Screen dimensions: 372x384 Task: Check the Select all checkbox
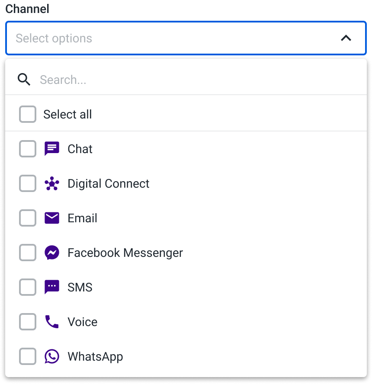click(28, 114)
